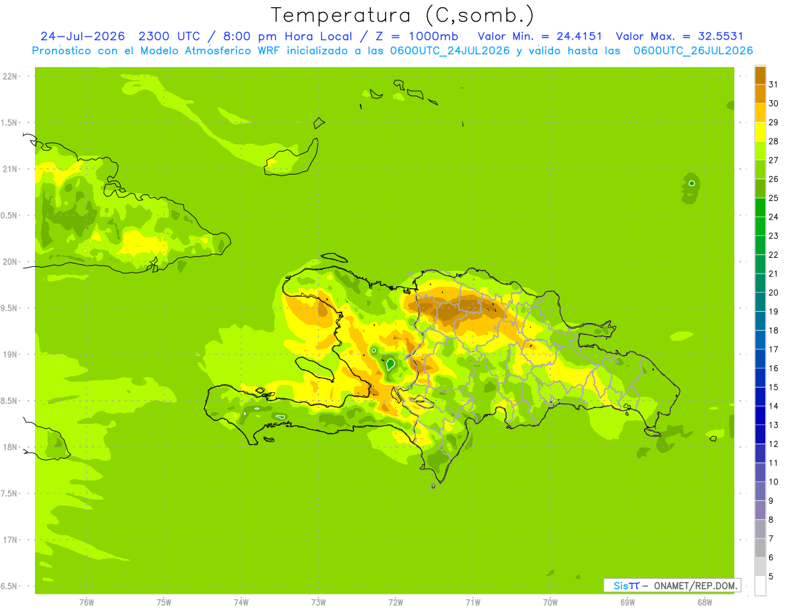Click the '19N' latitude label
This screenshot has height=611, width=791.
point(11,355)
